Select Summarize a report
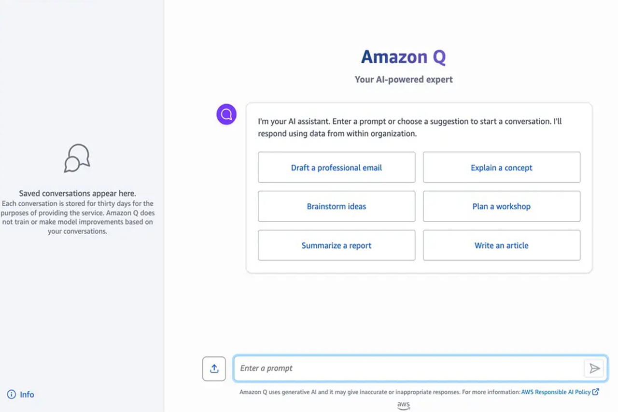618x412 pixels. click(337, 245)
